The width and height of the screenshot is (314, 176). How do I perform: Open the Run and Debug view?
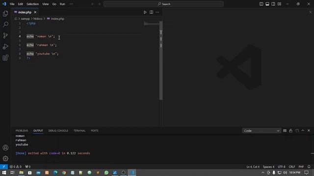(x=5, y=47)
